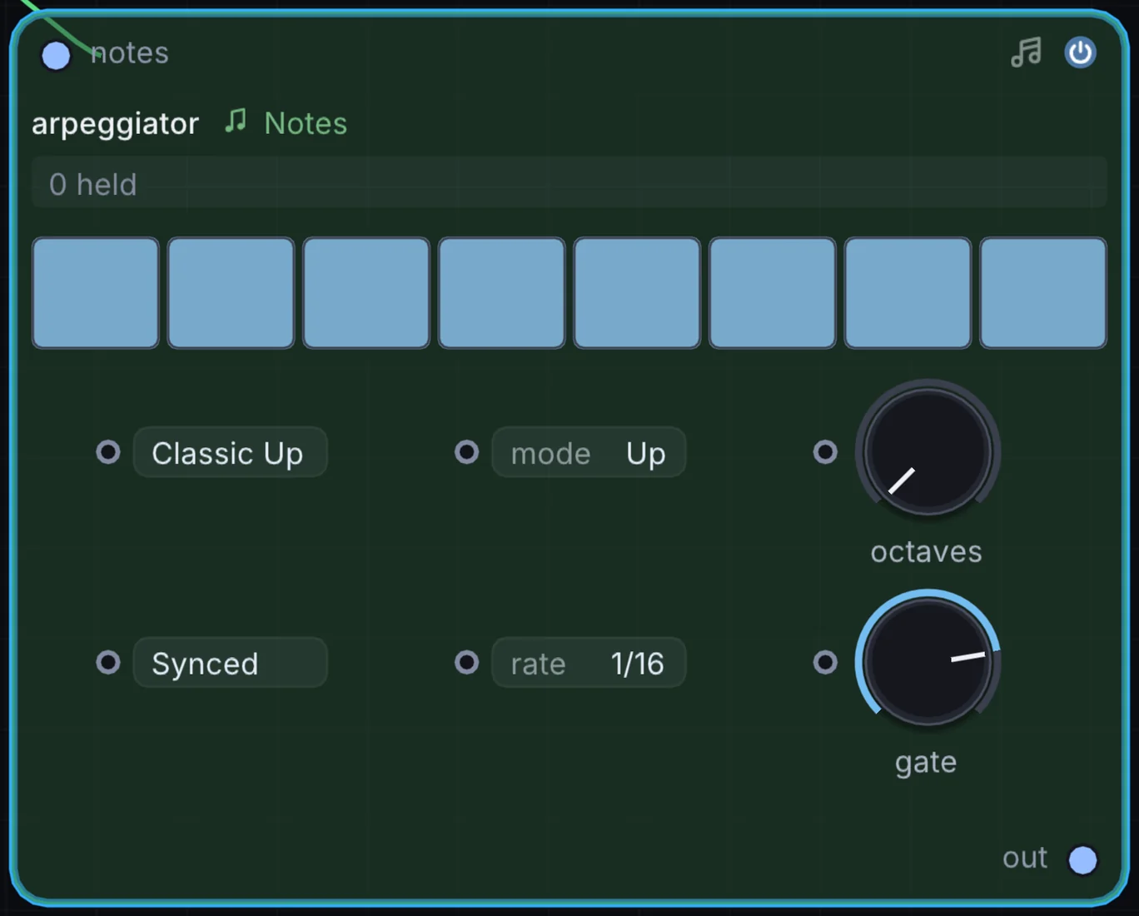The width and height of the screenshot is (1139, 916).
Task: Click the sixth arpeggiator step pad
Action: 772,293
